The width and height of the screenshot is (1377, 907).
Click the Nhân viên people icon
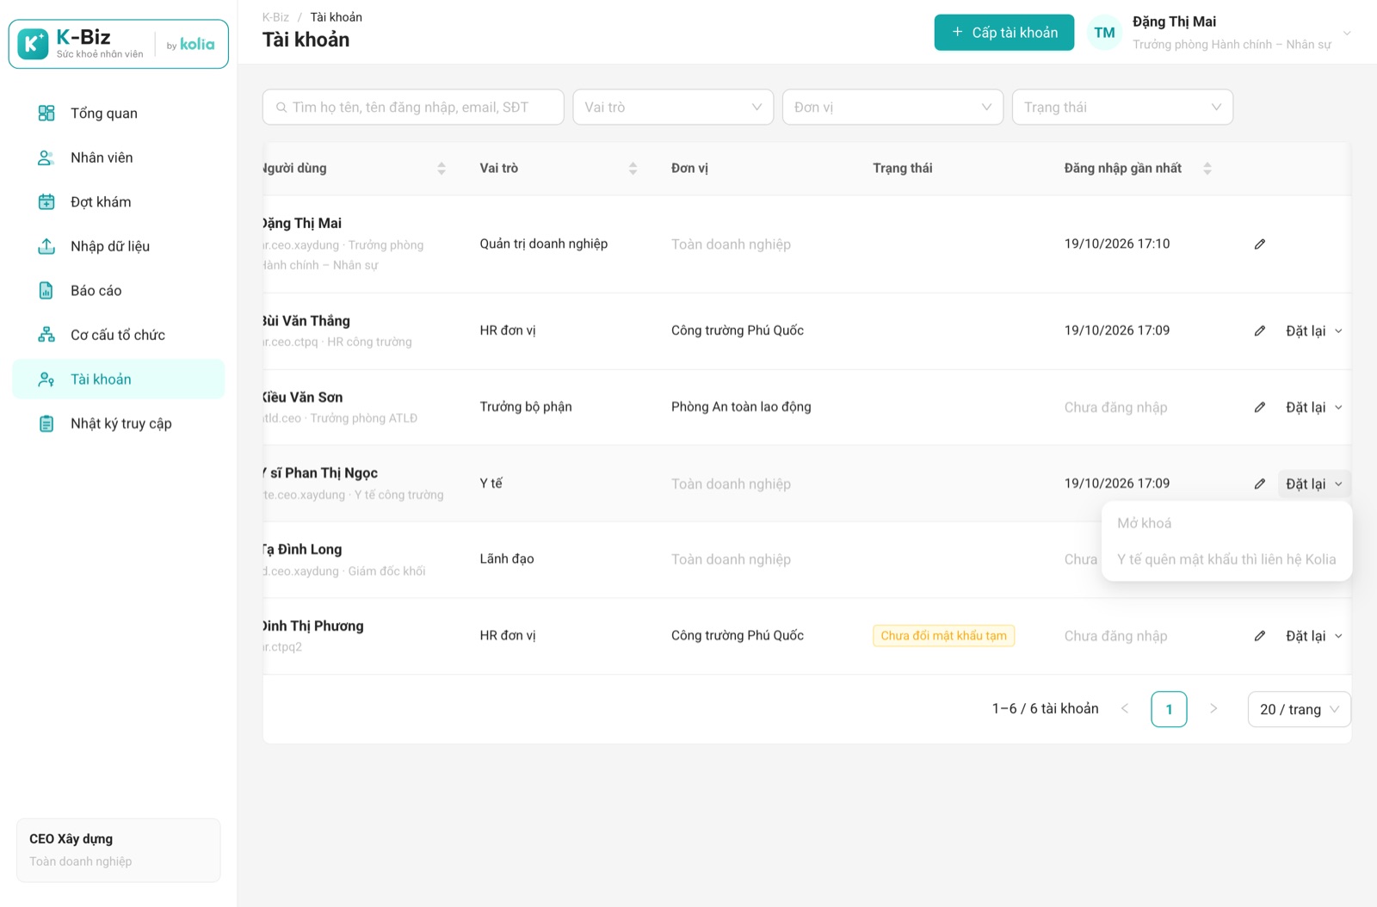pos(46,157)
